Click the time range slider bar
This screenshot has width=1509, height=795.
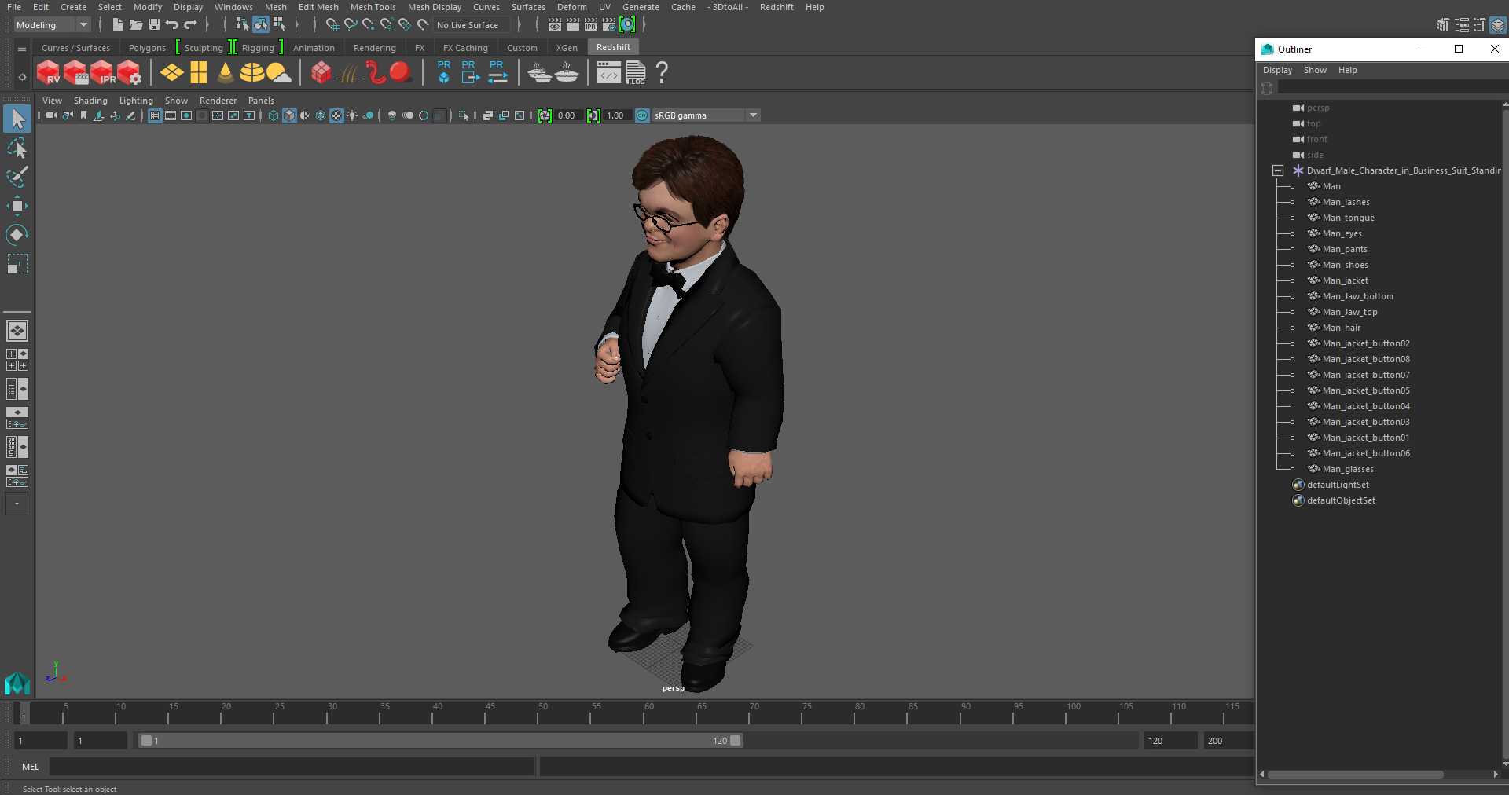pos(440,740)
